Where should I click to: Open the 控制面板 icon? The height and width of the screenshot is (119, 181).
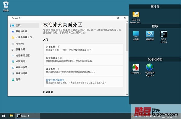pos(150,36)
